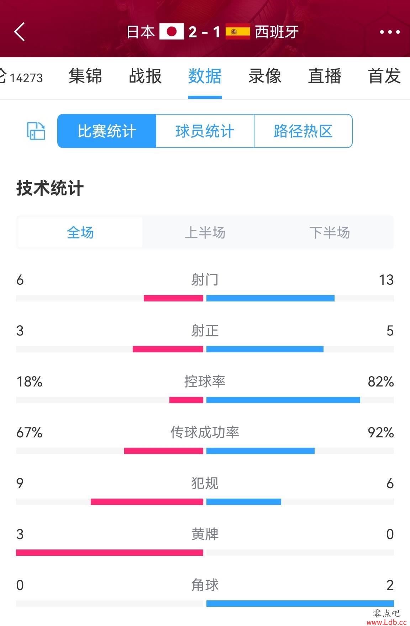Show 下半场 second half stats
This screenshot has height=626, width=410.
(x=330, y=233)
